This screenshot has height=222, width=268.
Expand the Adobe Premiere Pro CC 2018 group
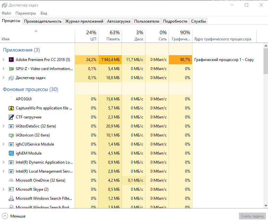(x=4, y=60)
